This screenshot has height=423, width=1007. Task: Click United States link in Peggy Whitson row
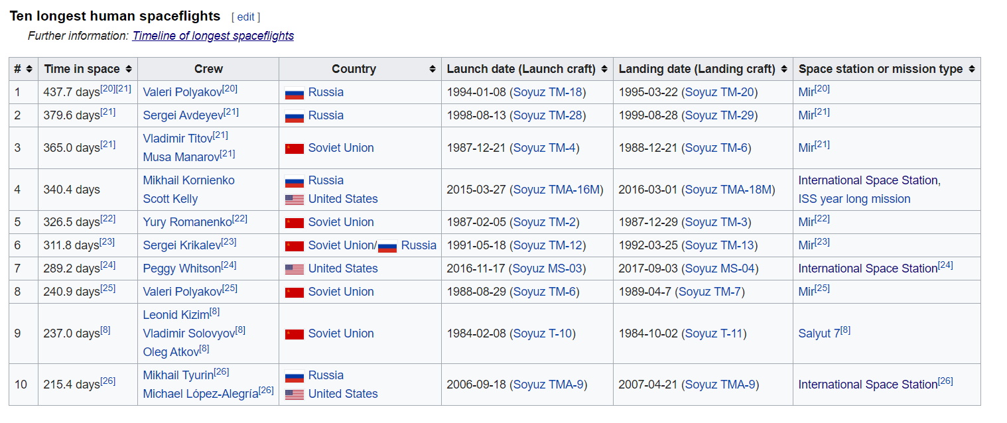coord(343,269)
